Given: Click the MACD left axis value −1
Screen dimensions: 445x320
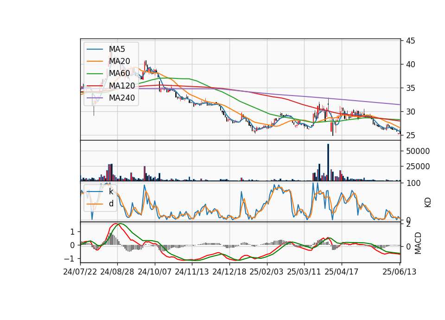Looking at the screenshot, I should pyautogui.click(x=69, y=259).
